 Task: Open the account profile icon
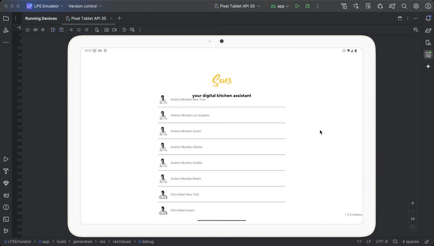(428, 6)
